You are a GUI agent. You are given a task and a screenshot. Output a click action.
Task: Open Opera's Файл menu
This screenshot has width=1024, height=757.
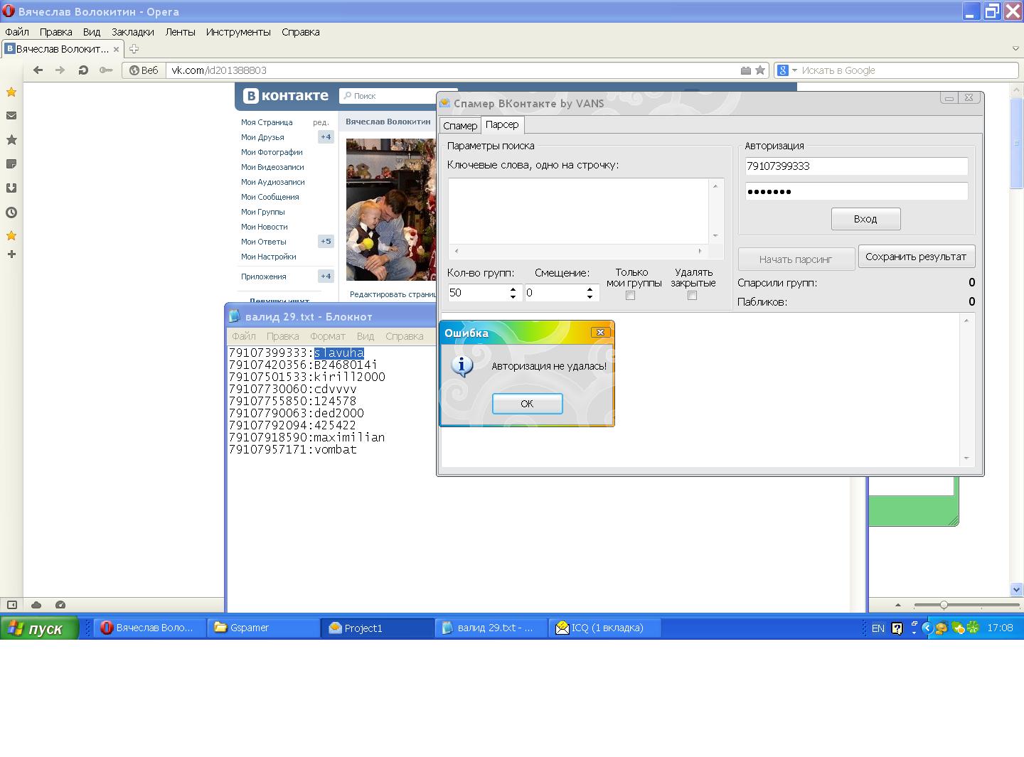17,32
